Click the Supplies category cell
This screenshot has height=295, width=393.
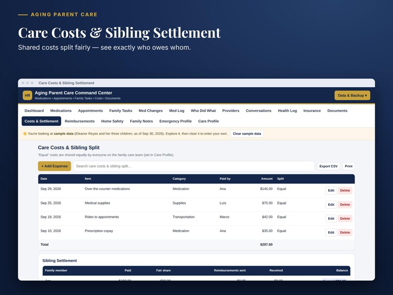point(179,203)
